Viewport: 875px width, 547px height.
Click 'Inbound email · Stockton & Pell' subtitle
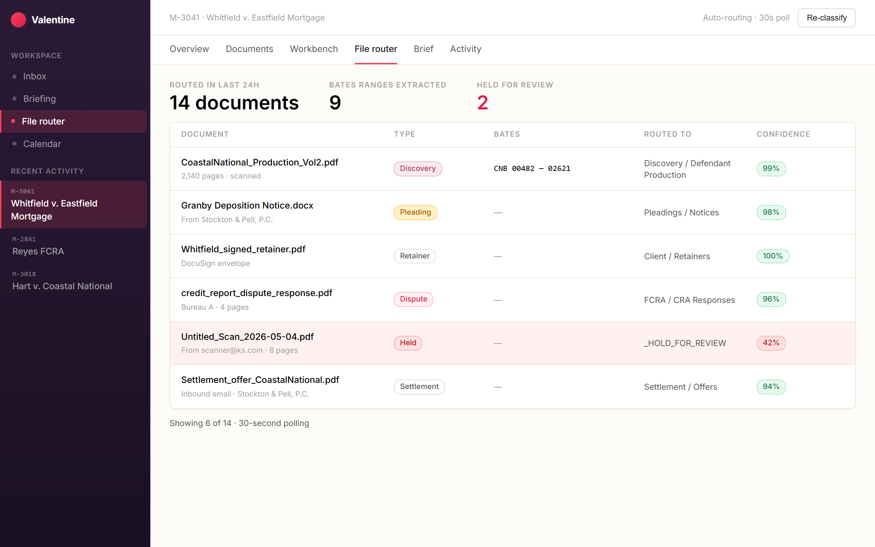pyautogui.click(x=245, y=394)
